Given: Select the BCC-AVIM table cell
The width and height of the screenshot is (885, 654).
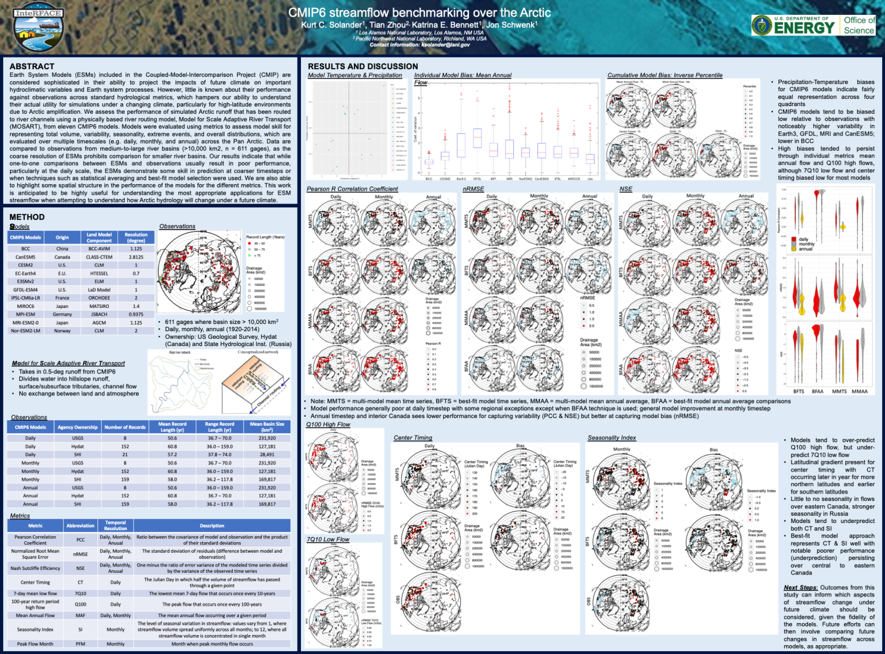Looking at the screenshot, I should tap(99, 249).
